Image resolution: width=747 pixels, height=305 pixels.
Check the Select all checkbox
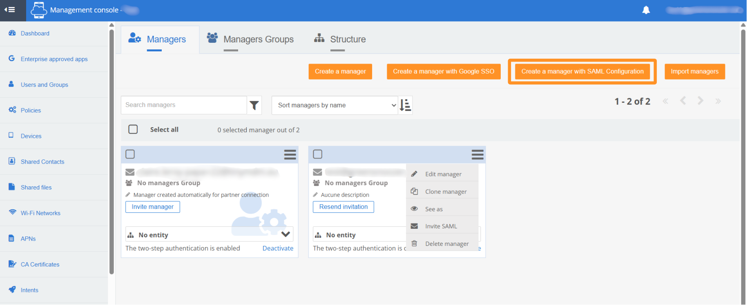133,129
